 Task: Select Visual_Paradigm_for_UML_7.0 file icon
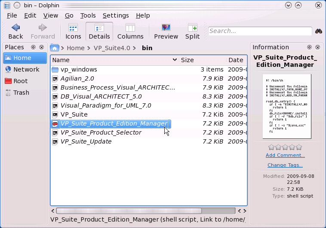[x=55, y=106]
